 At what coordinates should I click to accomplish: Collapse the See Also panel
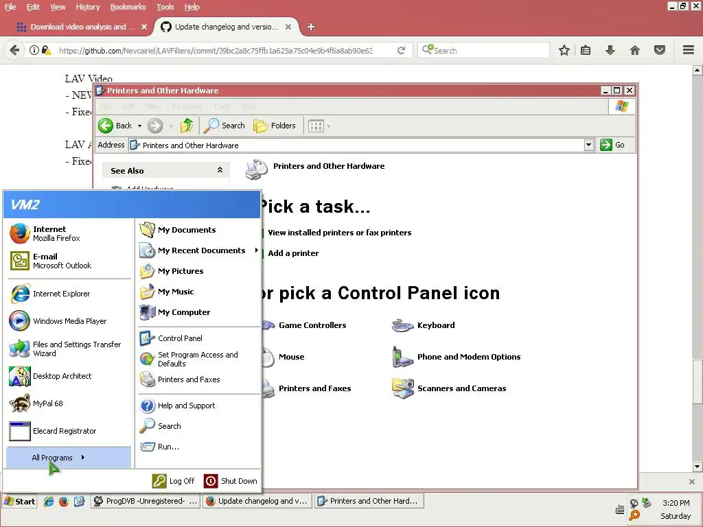click(x=220, y=170)
